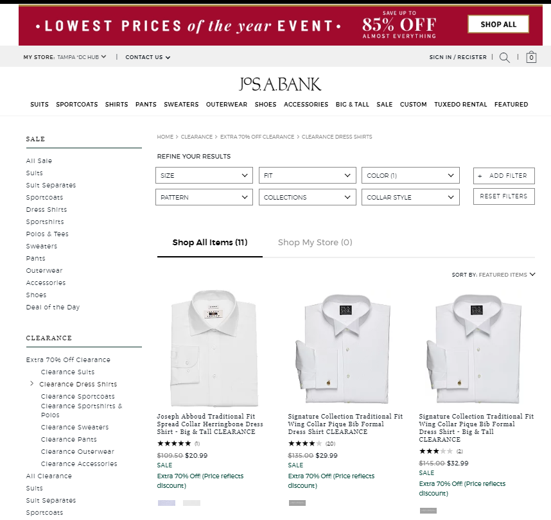551x520 pixels.
Task: Switch to Shop My Store tab
Action: pos(315,243)
